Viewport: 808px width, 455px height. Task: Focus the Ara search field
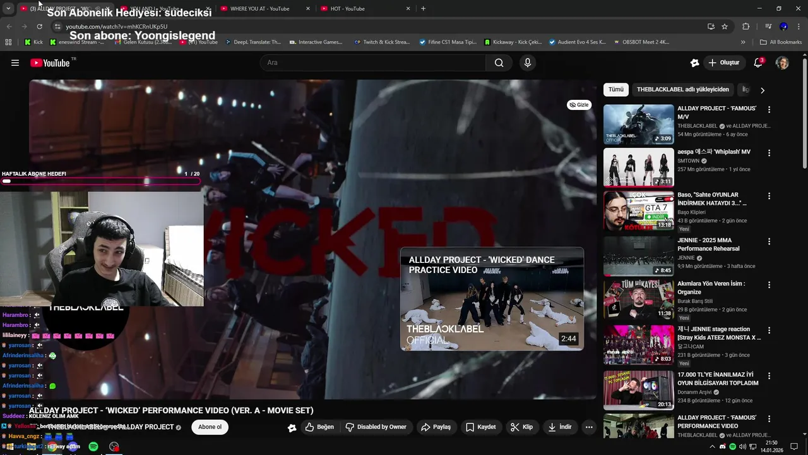coord(372,63)
